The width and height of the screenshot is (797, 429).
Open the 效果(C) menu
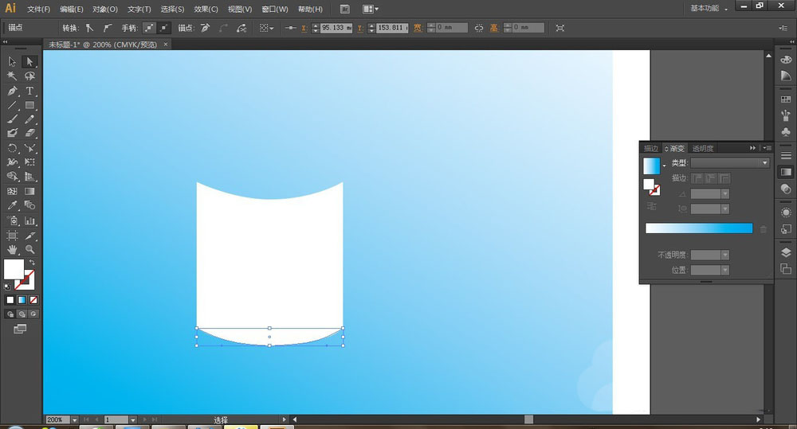206,10
